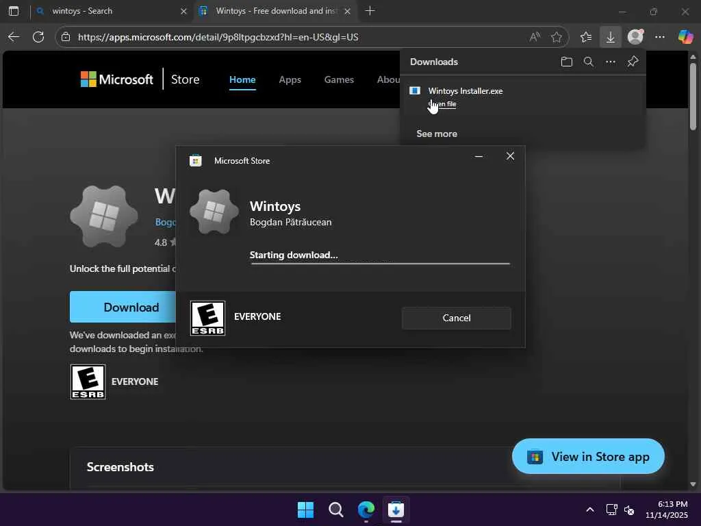Click the ESRB Everyone badge on web page

(x=88, y=381)
